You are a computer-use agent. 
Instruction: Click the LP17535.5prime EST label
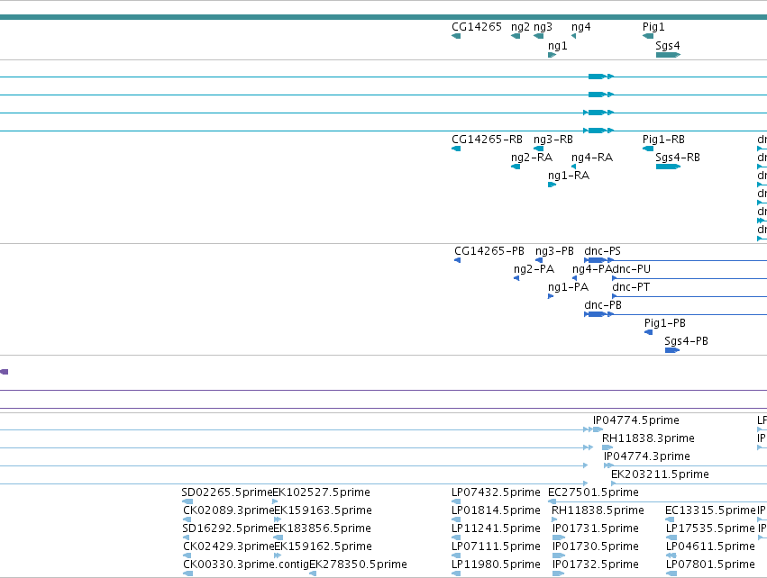pos(711,528)
